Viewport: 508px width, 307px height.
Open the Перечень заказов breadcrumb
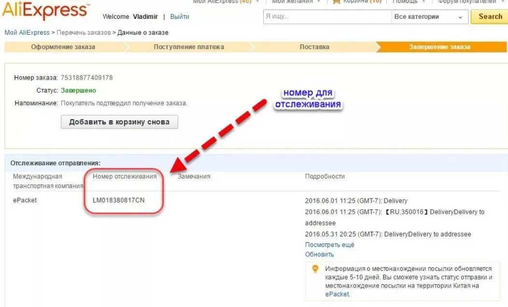[84, 32]
